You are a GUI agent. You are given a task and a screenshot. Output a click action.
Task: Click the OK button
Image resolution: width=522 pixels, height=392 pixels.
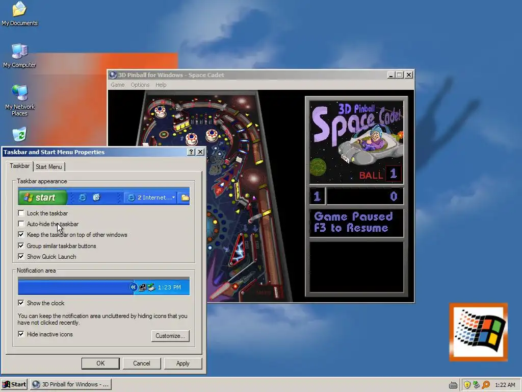pyautogui.click(x=100, y=363)
